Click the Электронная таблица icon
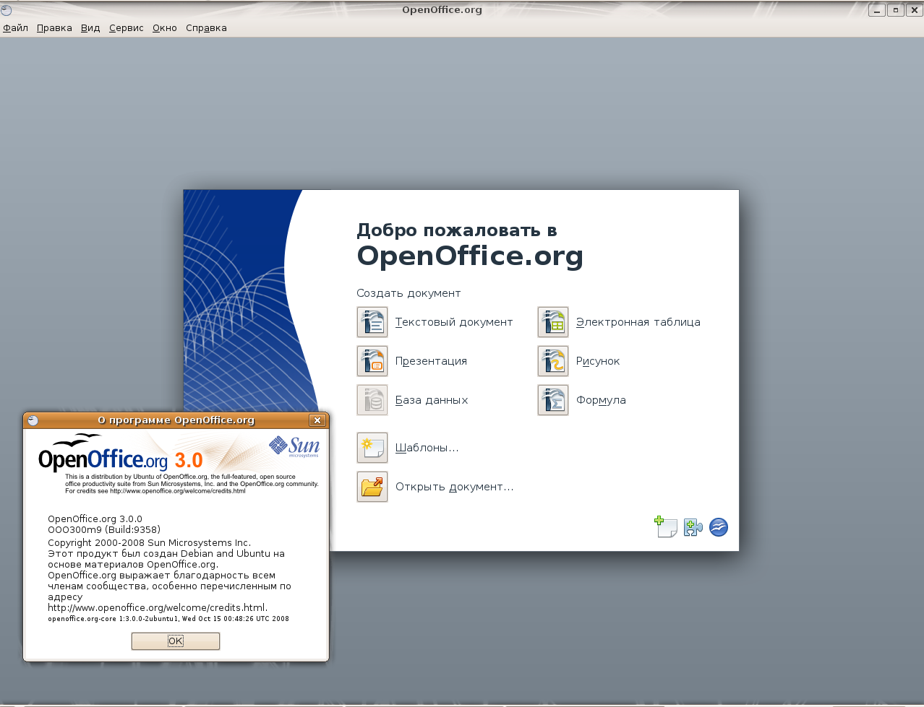Screen dimensions: 924x707 [553, 322]
